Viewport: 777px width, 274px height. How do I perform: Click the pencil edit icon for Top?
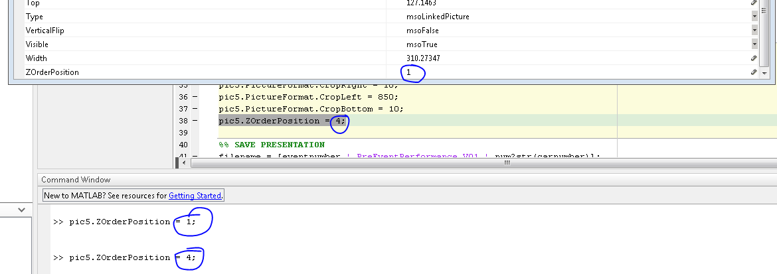pos(754,3)
